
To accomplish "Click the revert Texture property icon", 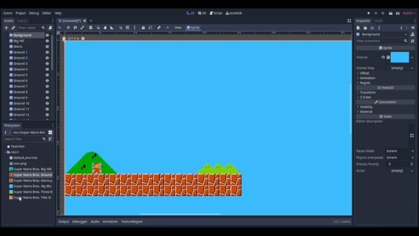I will point(383,57).
